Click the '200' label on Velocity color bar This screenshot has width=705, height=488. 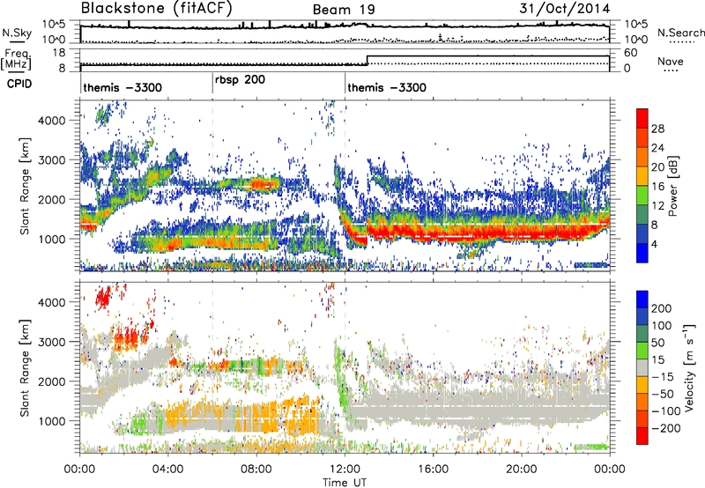coord(662,308)
